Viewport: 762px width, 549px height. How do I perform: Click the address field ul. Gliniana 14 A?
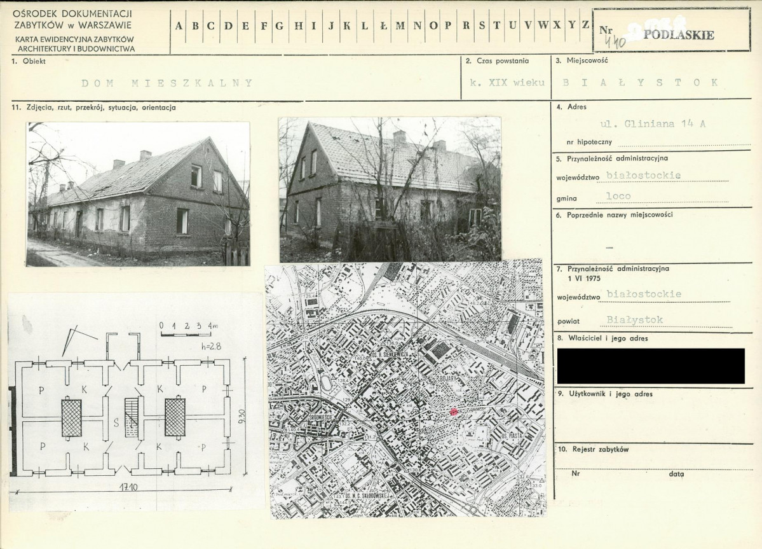653,125
